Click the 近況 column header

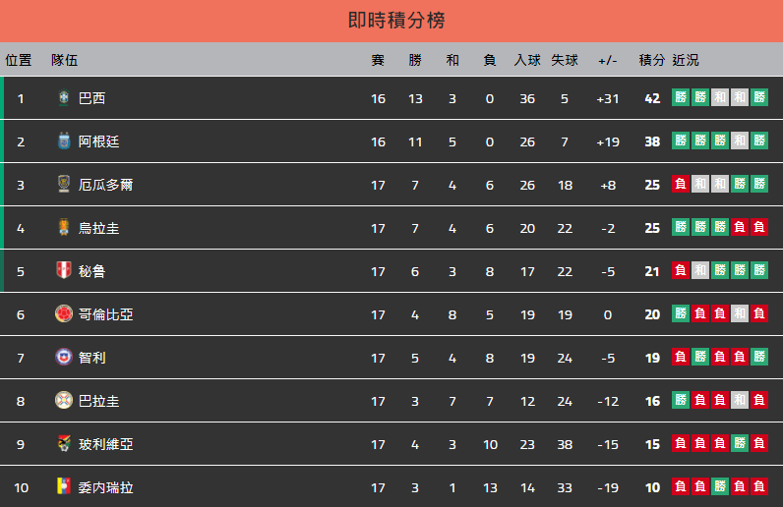[685, 60]
